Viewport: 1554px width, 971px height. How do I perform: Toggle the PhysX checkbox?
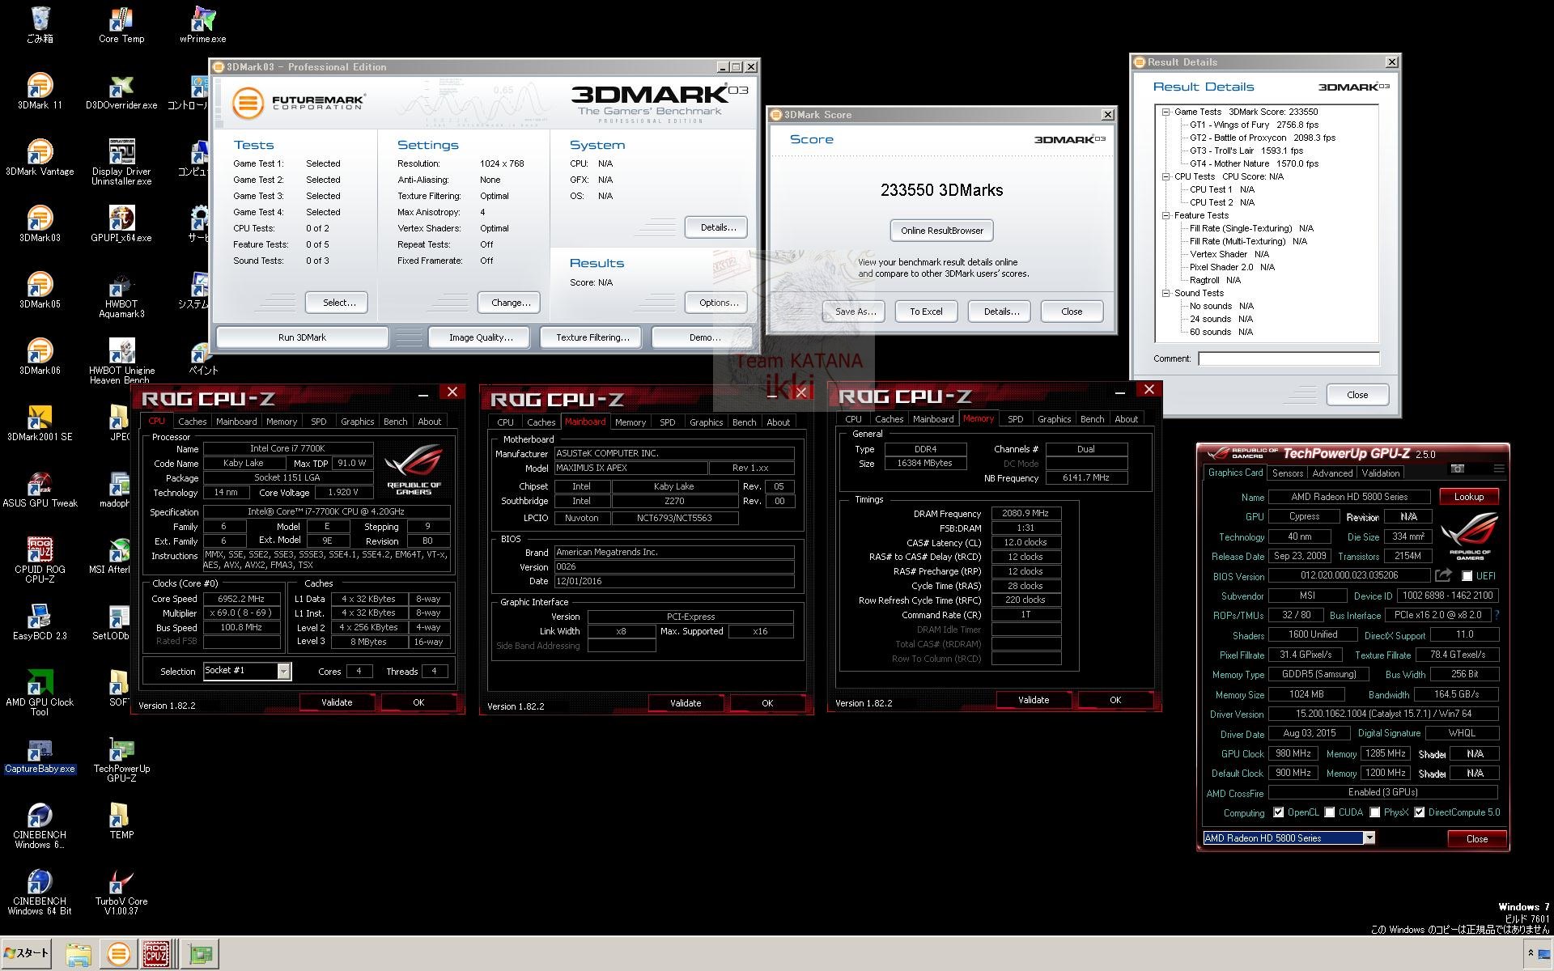click(x=1374, y=812)
